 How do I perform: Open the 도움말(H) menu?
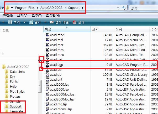tap(53, 16)
